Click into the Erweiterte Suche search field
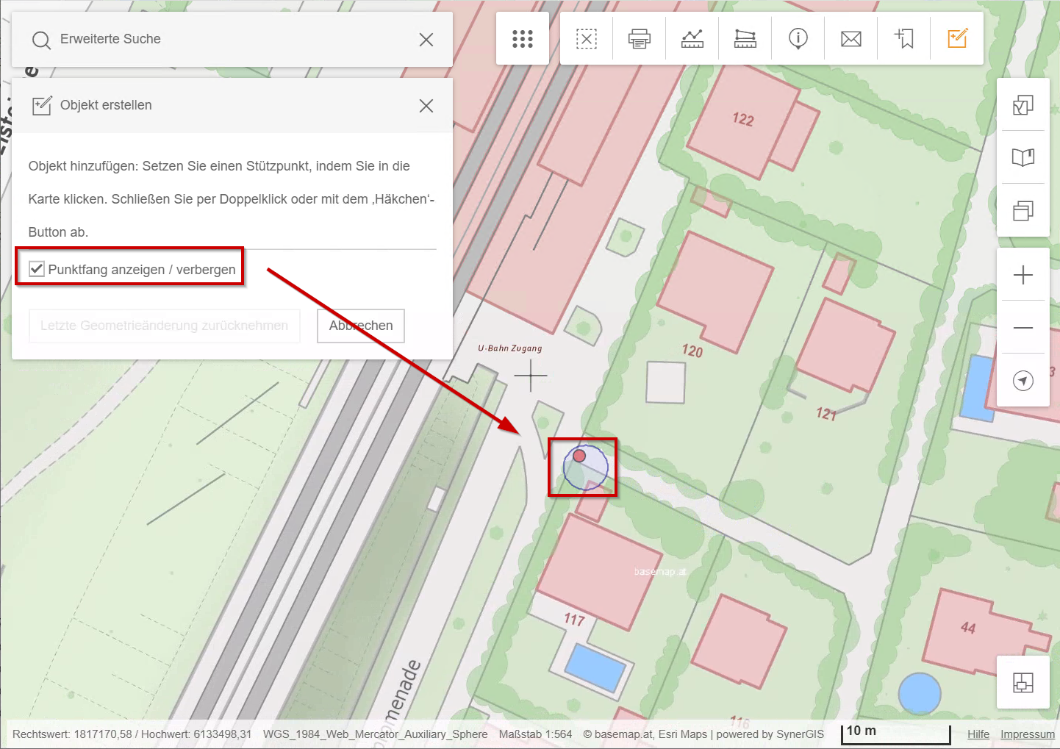Viewport: 1060px width, 749px height. point(228,40)
